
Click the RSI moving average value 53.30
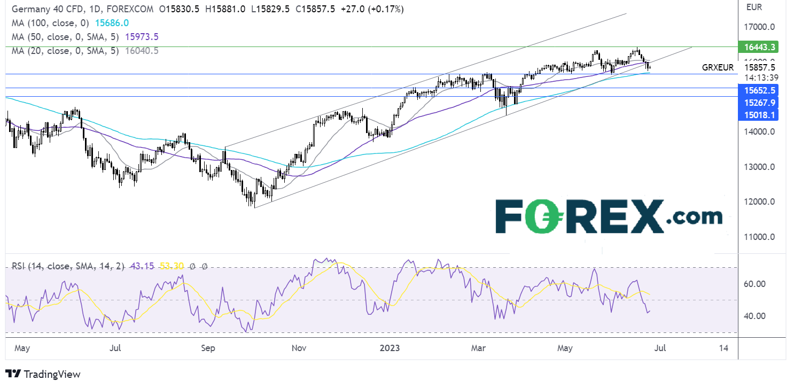173,266
